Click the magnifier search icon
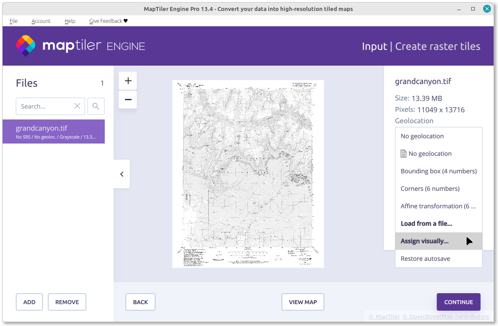This screenshot has width=498, height=326. (x=96, y=106)
